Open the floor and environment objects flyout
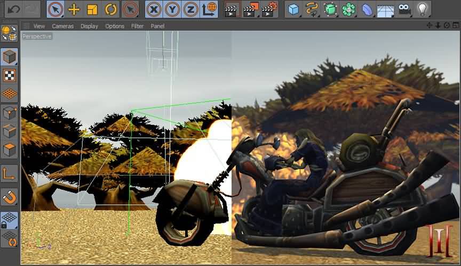The image size is (461, 266). 385,10
